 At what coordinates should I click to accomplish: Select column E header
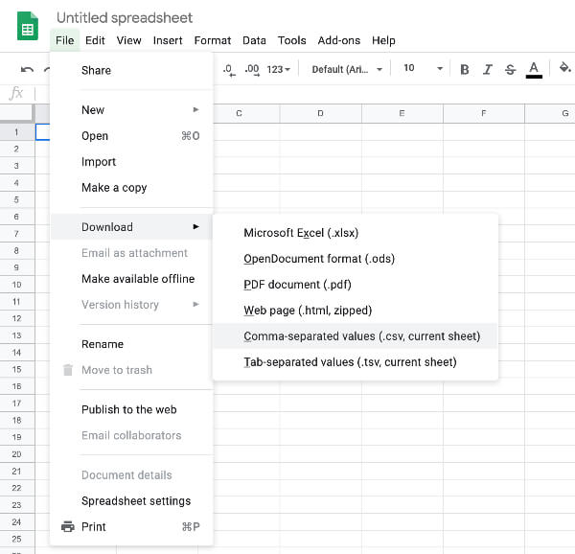pos(402,113)
